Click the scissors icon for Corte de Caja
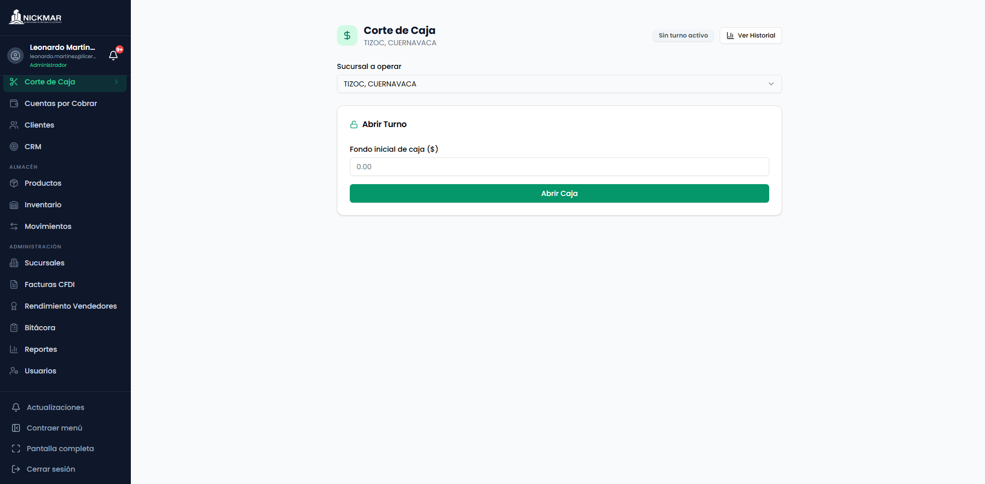 pyautogui.click(x=14, y=82)
